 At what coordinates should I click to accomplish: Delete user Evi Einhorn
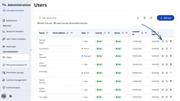tap(167, 49)
